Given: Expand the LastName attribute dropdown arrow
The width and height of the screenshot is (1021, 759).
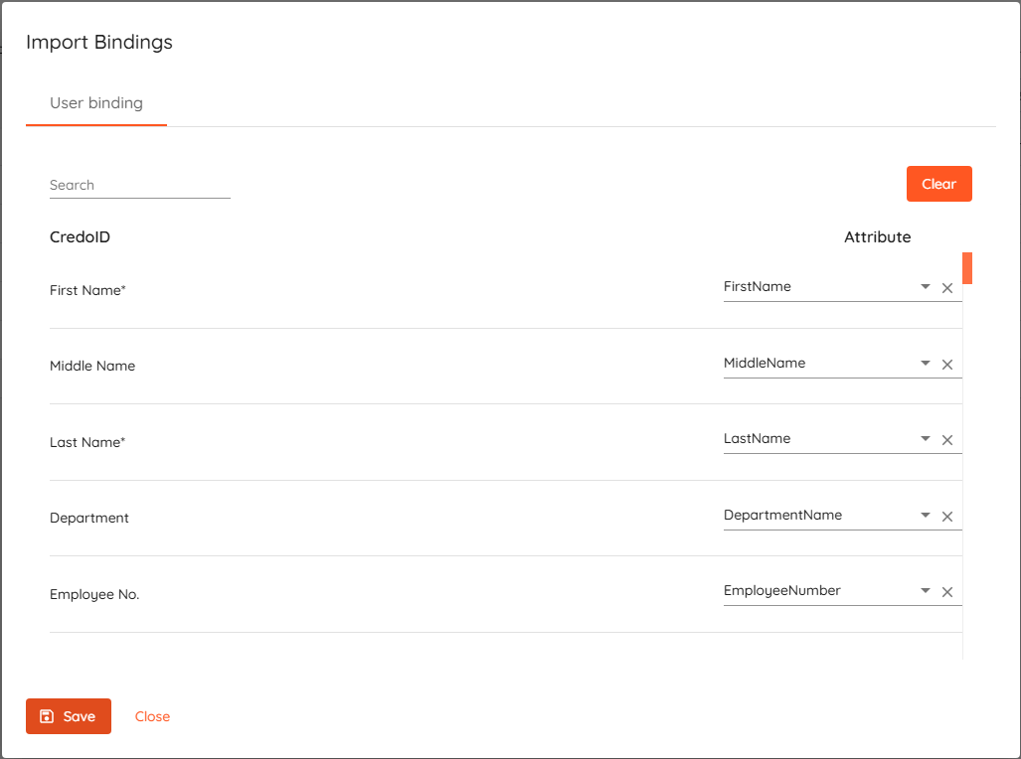Looking at the screenshot, I should click(926, 439).
